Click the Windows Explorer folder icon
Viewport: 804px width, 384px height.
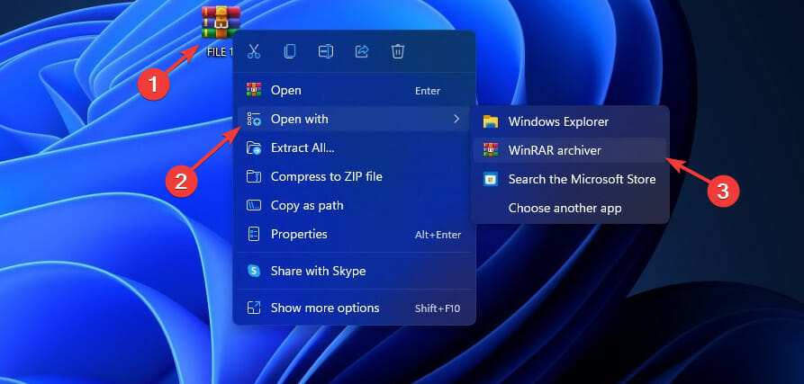click(x=491, y=122)
